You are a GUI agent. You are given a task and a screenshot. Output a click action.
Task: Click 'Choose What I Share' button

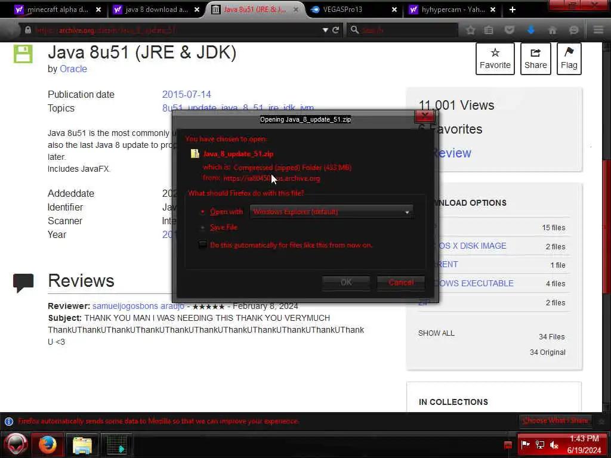click(556, 420)
